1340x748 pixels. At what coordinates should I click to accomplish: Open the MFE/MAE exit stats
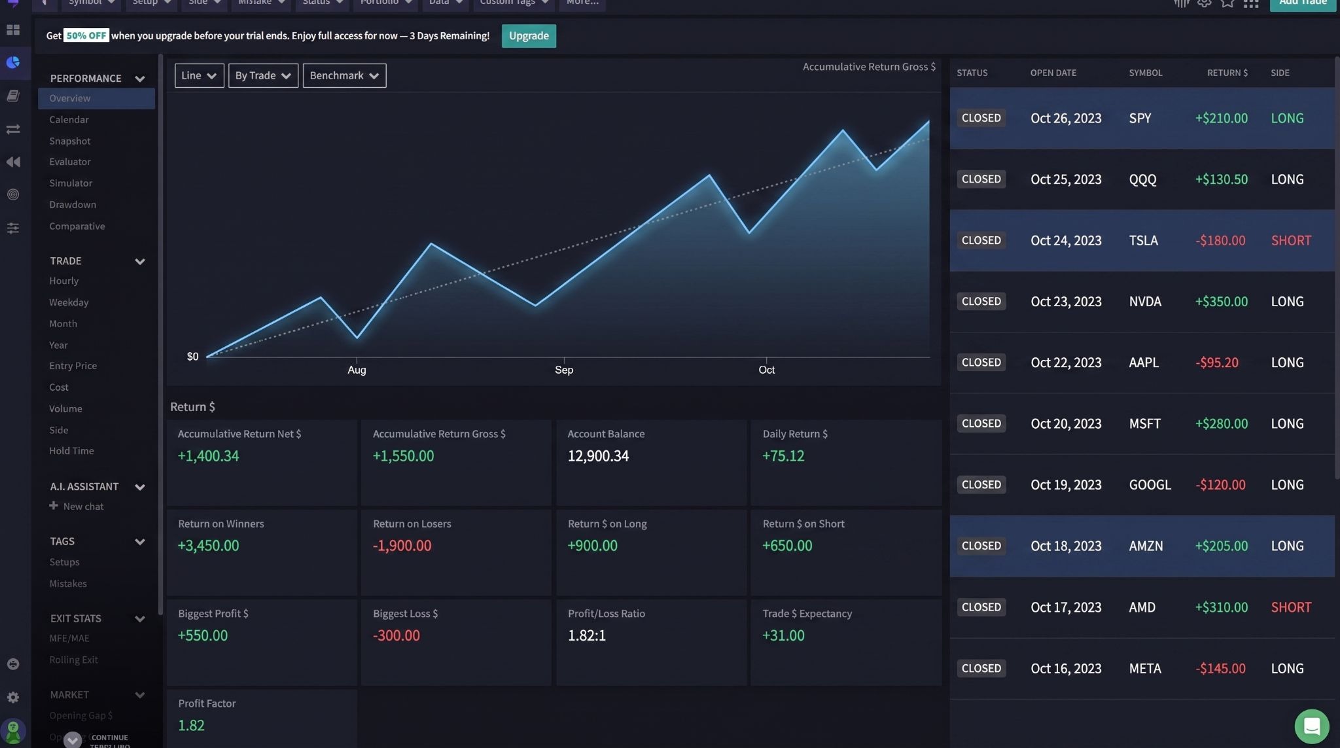(69, 638)
